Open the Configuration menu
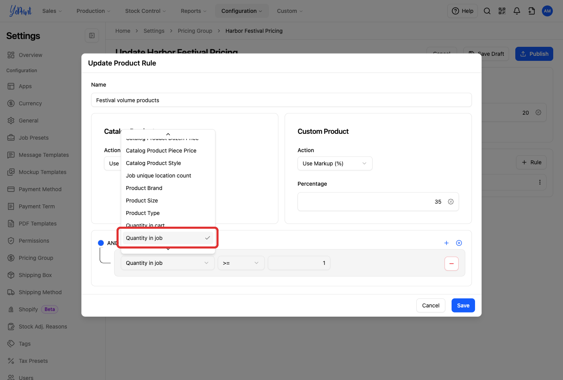Image resolution: width=563 pixels, height=380 pixels. point(242,11)
